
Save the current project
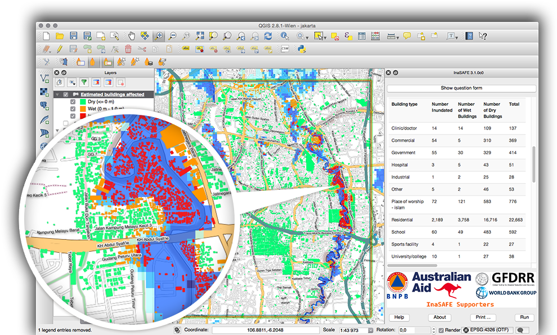pyautogui.click(x=73, y=37)
